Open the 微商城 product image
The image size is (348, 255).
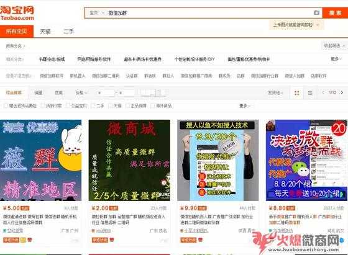pos(129,161)
